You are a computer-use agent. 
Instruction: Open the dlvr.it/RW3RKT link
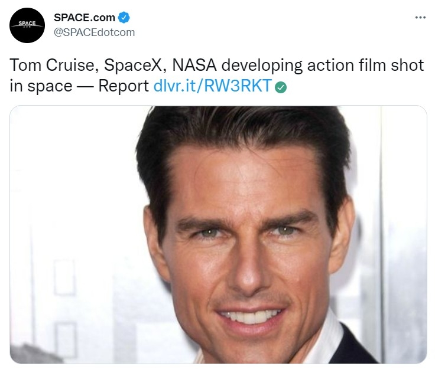[x=212, y=86]
